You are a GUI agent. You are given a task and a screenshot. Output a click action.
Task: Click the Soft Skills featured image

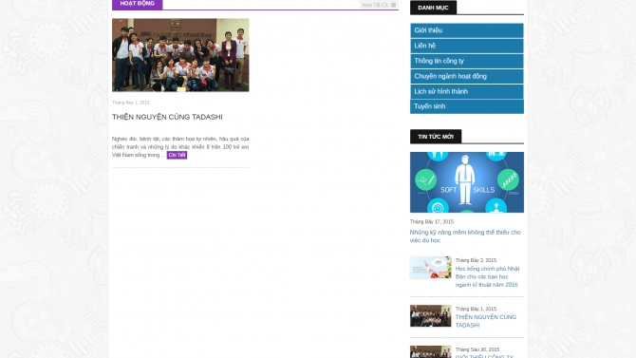[x=466, y=182]
